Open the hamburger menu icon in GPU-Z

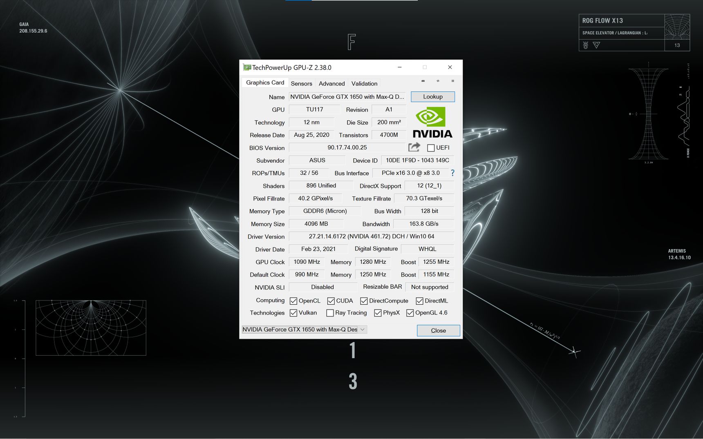click(452, 81)
